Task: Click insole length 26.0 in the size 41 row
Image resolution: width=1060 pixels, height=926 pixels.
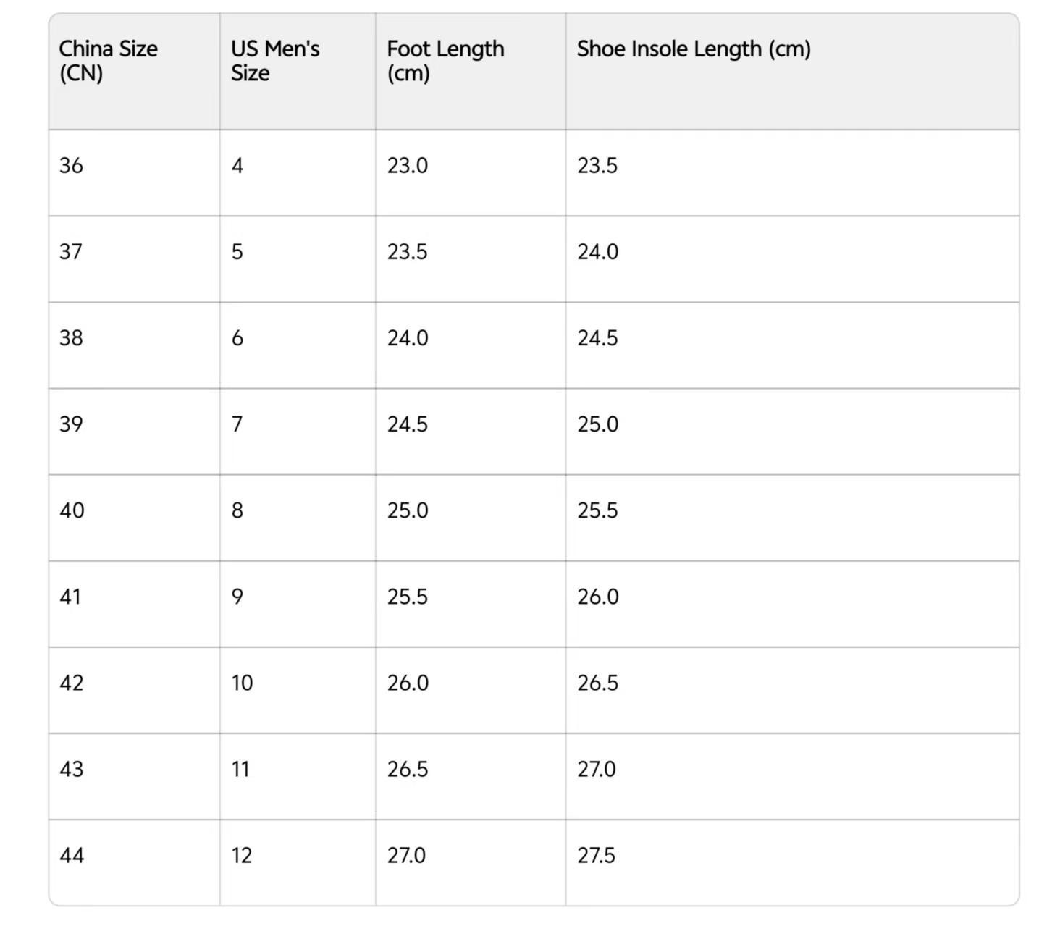Action: (597, 597)
